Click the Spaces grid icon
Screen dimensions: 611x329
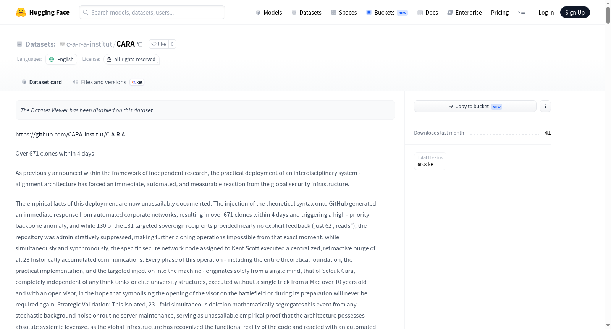(334, 12)
